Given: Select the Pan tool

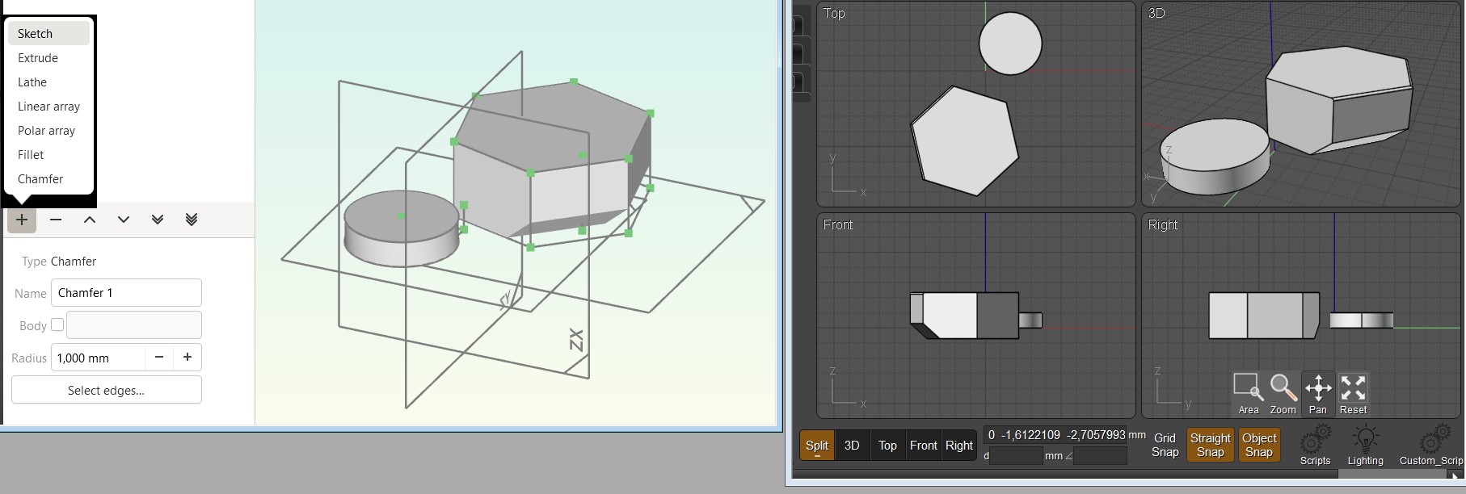Looking at the screenshot, I should (1318, 394).
